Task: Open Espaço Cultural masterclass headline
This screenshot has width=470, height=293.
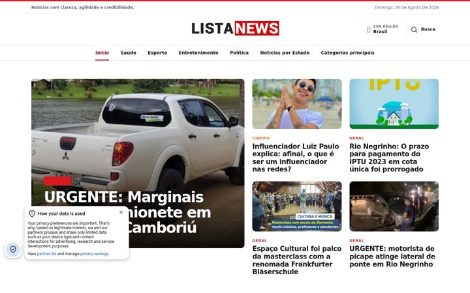Action: (x=297, y=260)
